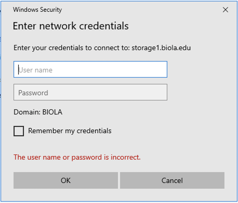Click the word BIOLA after Domain
This screenshot has width=238, height=203.
click(52, 112)
